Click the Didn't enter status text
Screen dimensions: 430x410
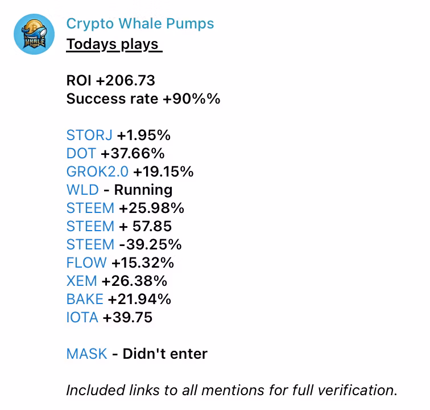165,354
